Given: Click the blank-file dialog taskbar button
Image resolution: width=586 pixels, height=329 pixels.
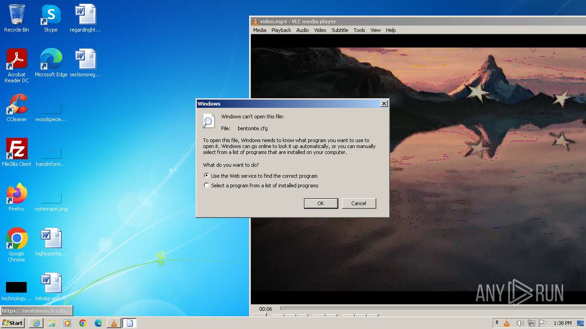Looking at the screenshot, I should (130, 323).
